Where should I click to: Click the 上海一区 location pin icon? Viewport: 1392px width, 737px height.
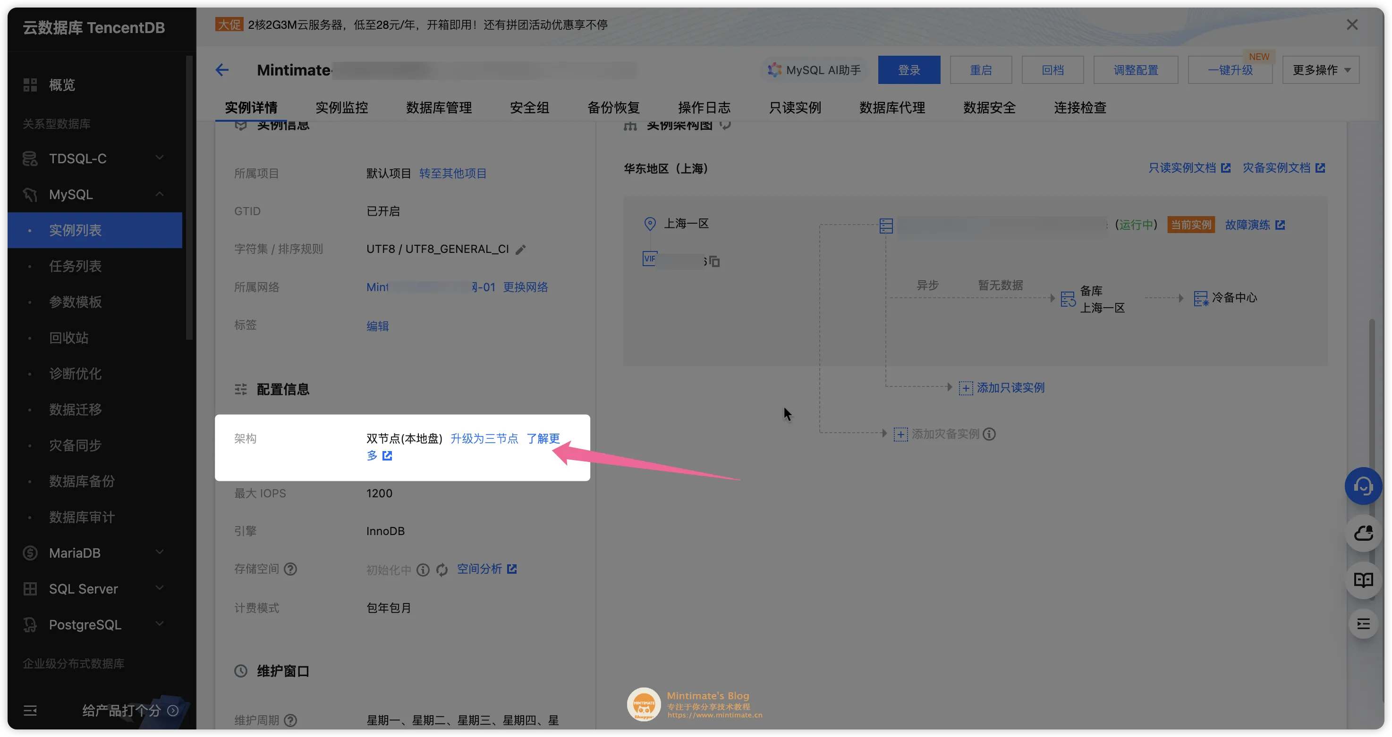pyautogui.click(x=650, y=224)
